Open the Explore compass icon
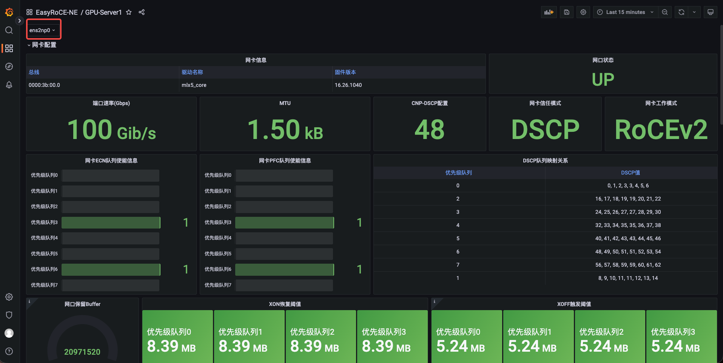The width and height of the screenshot is (723, 363). (x=9, y=66)
